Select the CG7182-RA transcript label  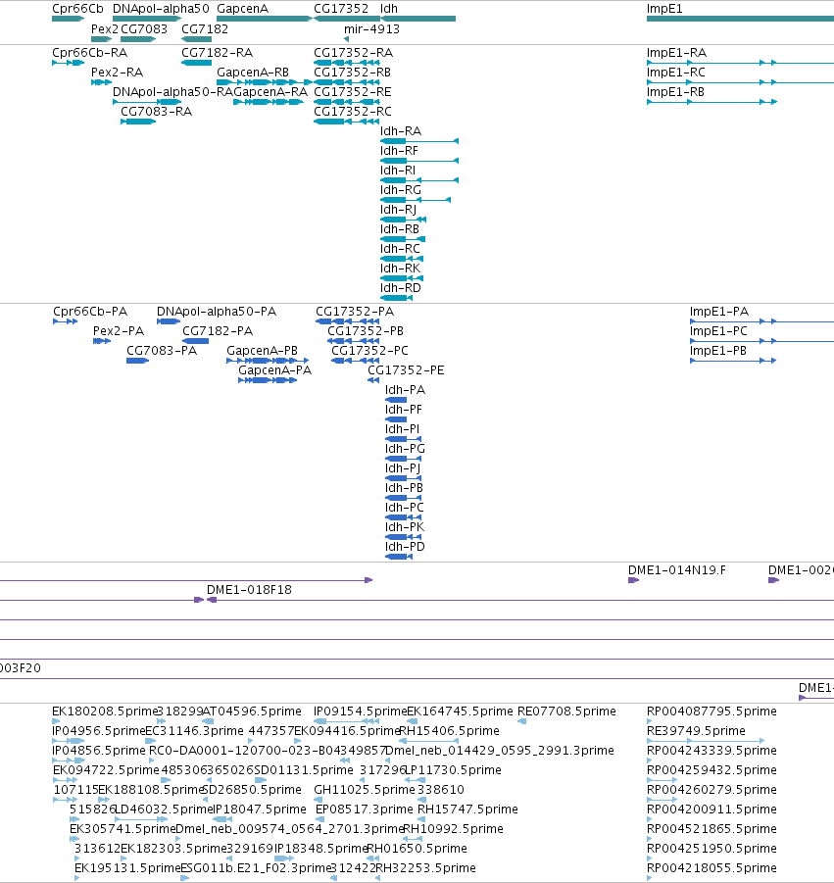(x=218, y=53)
